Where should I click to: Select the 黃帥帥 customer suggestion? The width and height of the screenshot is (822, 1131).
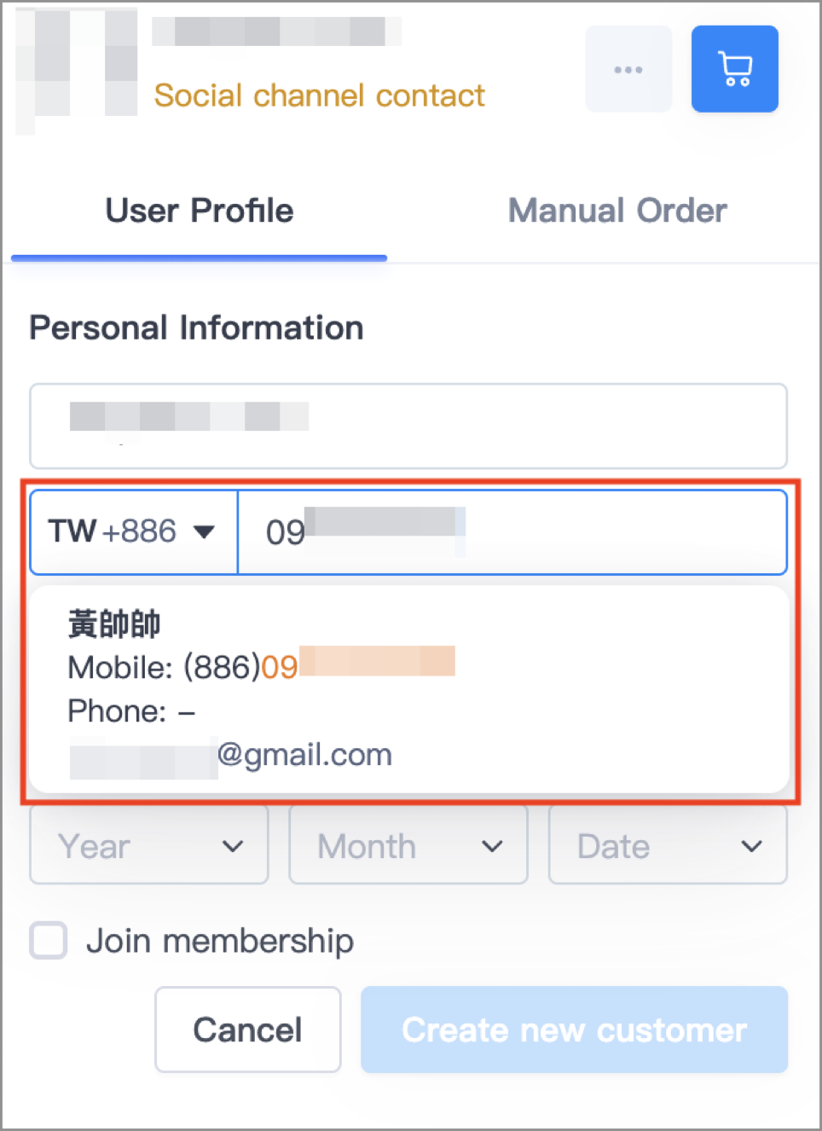pyautogui.click(x=408, y=689)
